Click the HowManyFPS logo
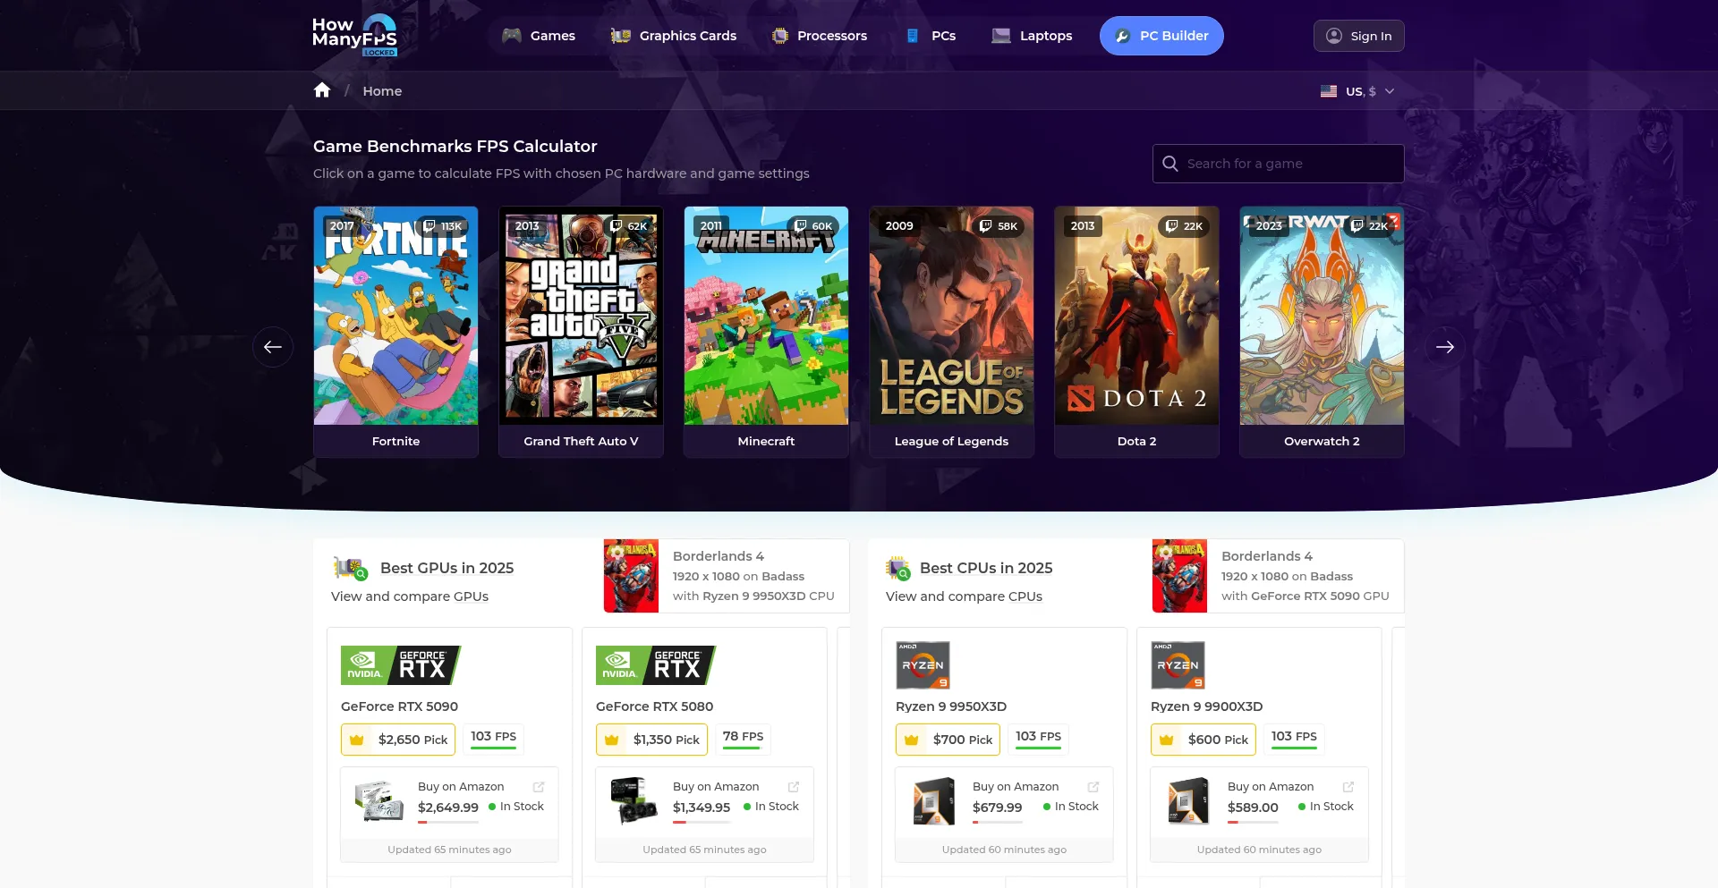Image resolution: width=1718 pixels, height=888 pixels. [354, 36]
